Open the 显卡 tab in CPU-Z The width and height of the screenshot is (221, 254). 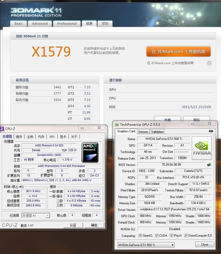63,137
